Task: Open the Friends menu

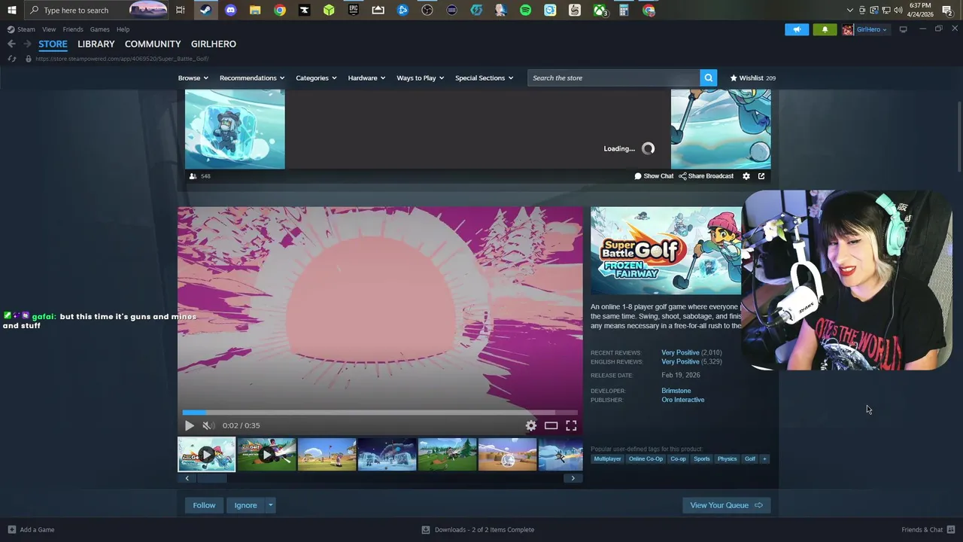Action: [x=73, y=29]
